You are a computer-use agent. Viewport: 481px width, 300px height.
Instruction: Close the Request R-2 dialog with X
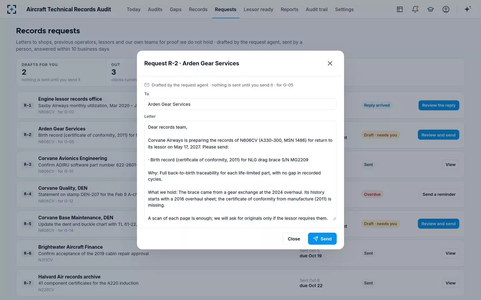point(330,63)
